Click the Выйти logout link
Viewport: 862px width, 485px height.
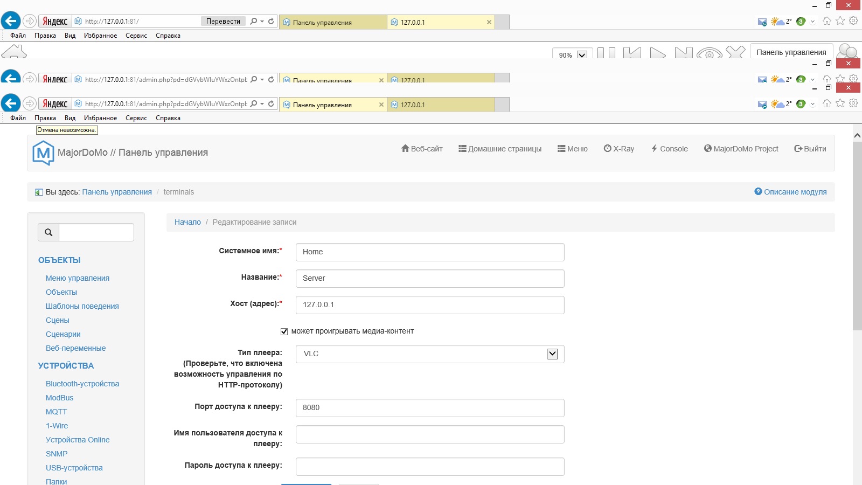[x=810, y=149]
